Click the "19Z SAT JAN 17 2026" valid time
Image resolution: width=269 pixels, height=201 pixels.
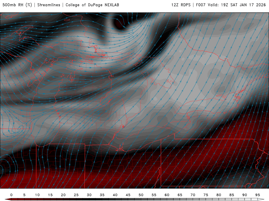243,5
